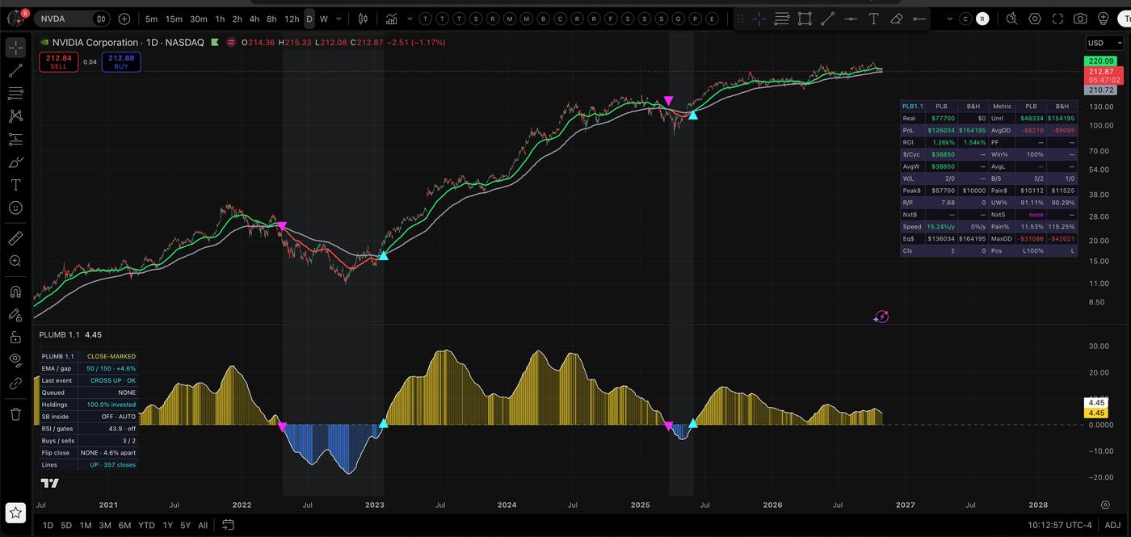Screen dimensions: 1131x537
Task: Select the ruler measure tool
Action: 15,238
